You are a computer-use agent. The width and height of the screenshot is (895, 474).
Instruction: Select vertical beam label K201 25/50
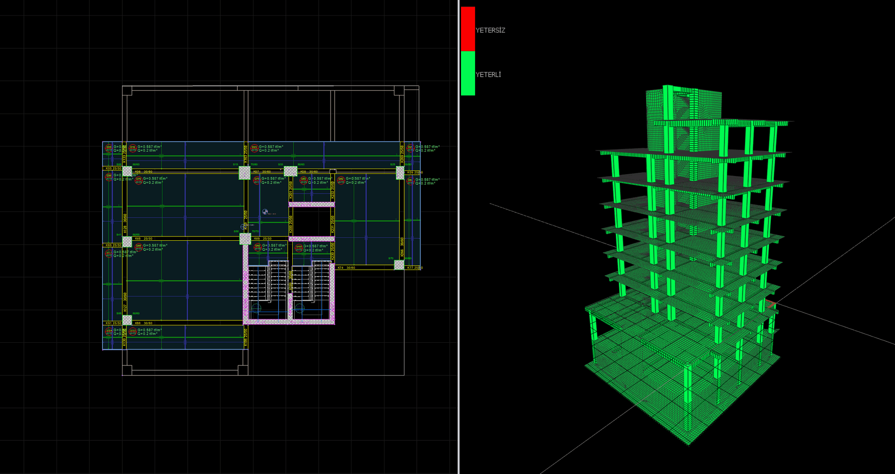[291, 190]
